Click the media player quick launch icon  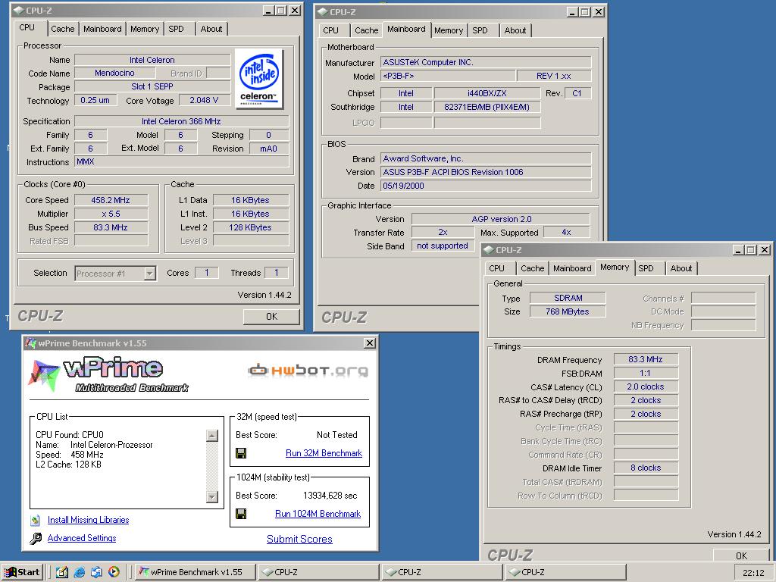pos(114,572)
